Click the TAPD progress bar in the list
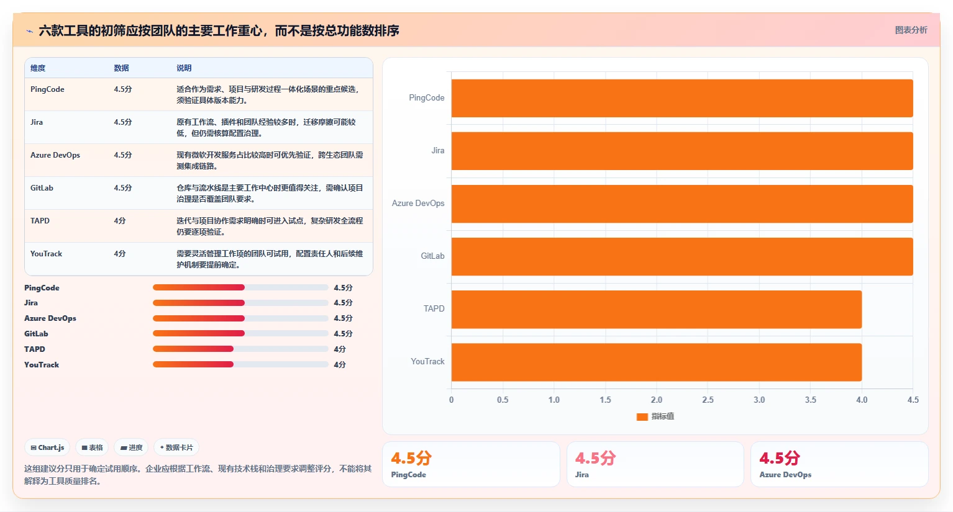 pyautogui.click(x=240, y=349)
